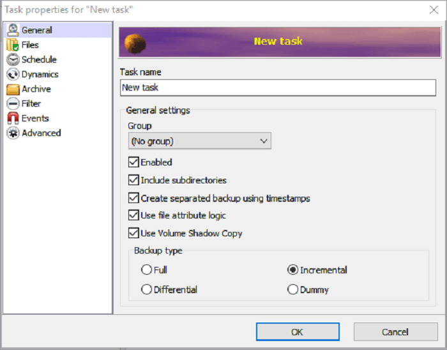Click the Files folder icon
This screenshot has width=447, height=350.
point(12,45)
